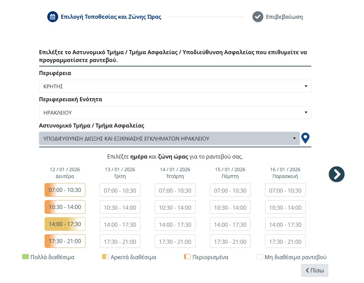
Task: Select Monday 17:30 - 21:00 slot
Action: coord(65,241)
